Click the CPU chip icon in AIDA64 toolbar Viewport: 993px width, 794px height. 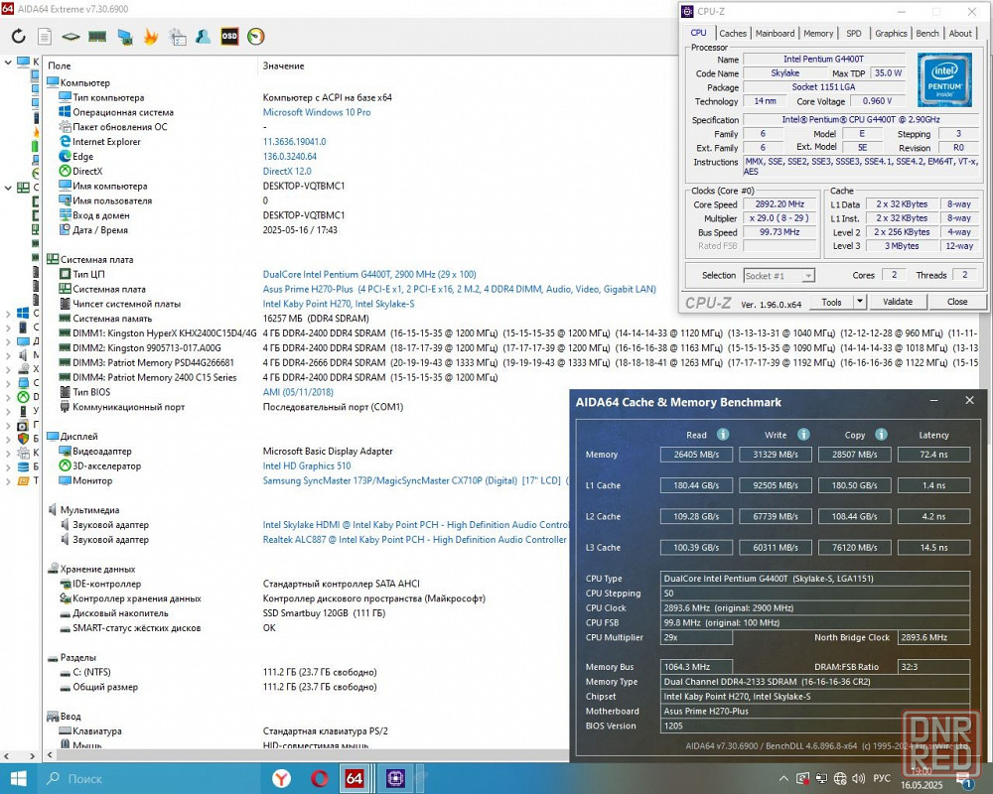pyautogui.click(x=71, y=36)
